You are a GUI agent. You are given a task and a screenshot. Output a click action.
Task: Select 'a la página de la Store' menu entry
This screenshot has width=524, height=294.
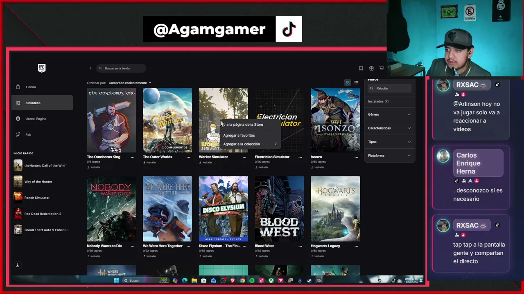pos(250,125)
